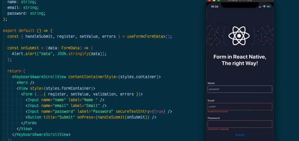
Task: Click the React atom logo in simulator
Action: 239,36
